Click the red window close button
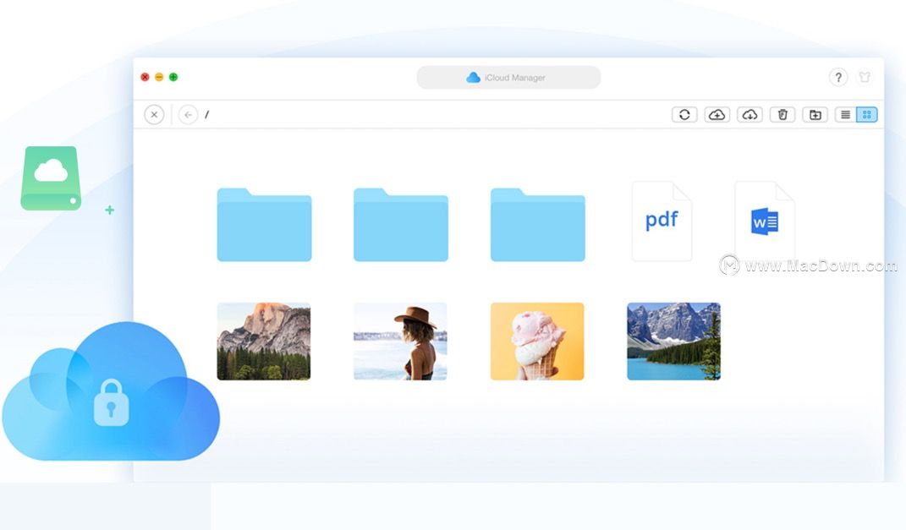906x530 pixels. point(145,77)
